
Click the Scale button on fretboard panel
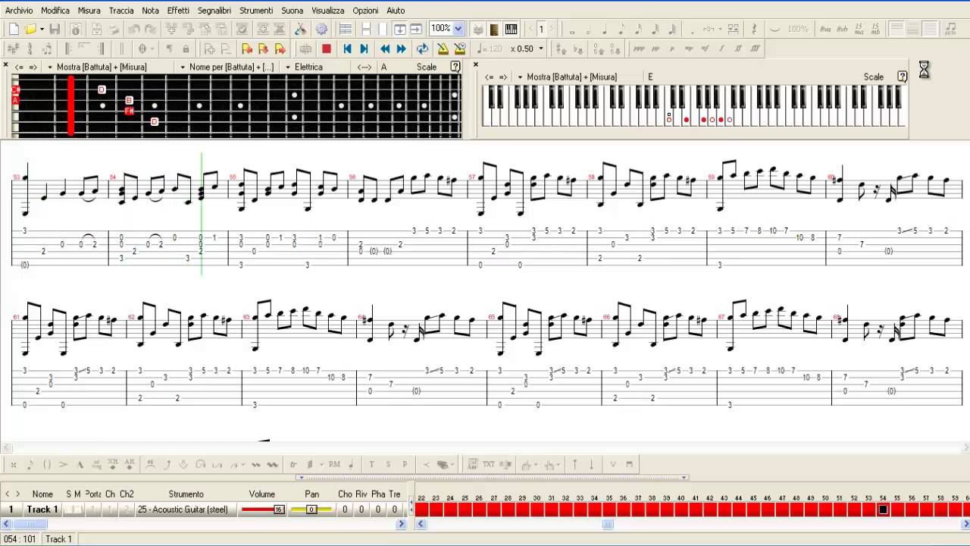[x=427, y=67]
